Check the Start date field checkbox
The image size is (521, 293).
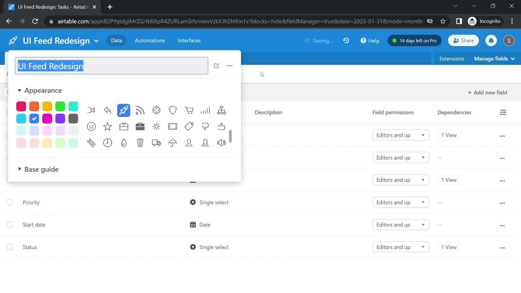(x=10, y=225)
